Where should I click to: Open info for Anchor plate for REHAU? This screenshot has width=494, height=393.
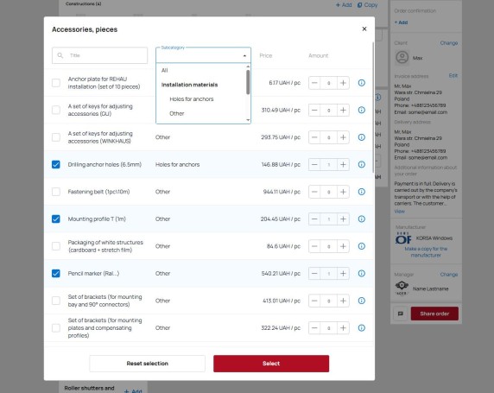pos(361,83)
